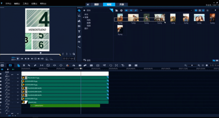Open the FX filter library
Viewport: 219px width, 118px height.
pyautogui.click(x=79, y=42)
